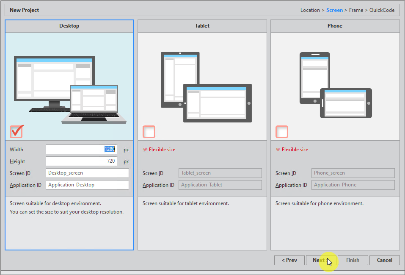The image size is (405, 275).
Task: Click the Width input field
Action: point(81,149)
